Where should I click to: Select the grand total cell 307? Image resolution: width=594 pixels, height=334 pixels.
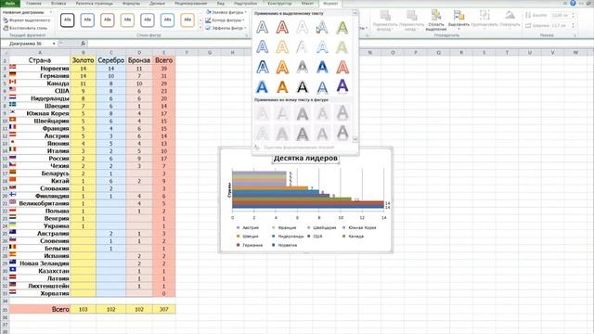(x=163, y=309)
